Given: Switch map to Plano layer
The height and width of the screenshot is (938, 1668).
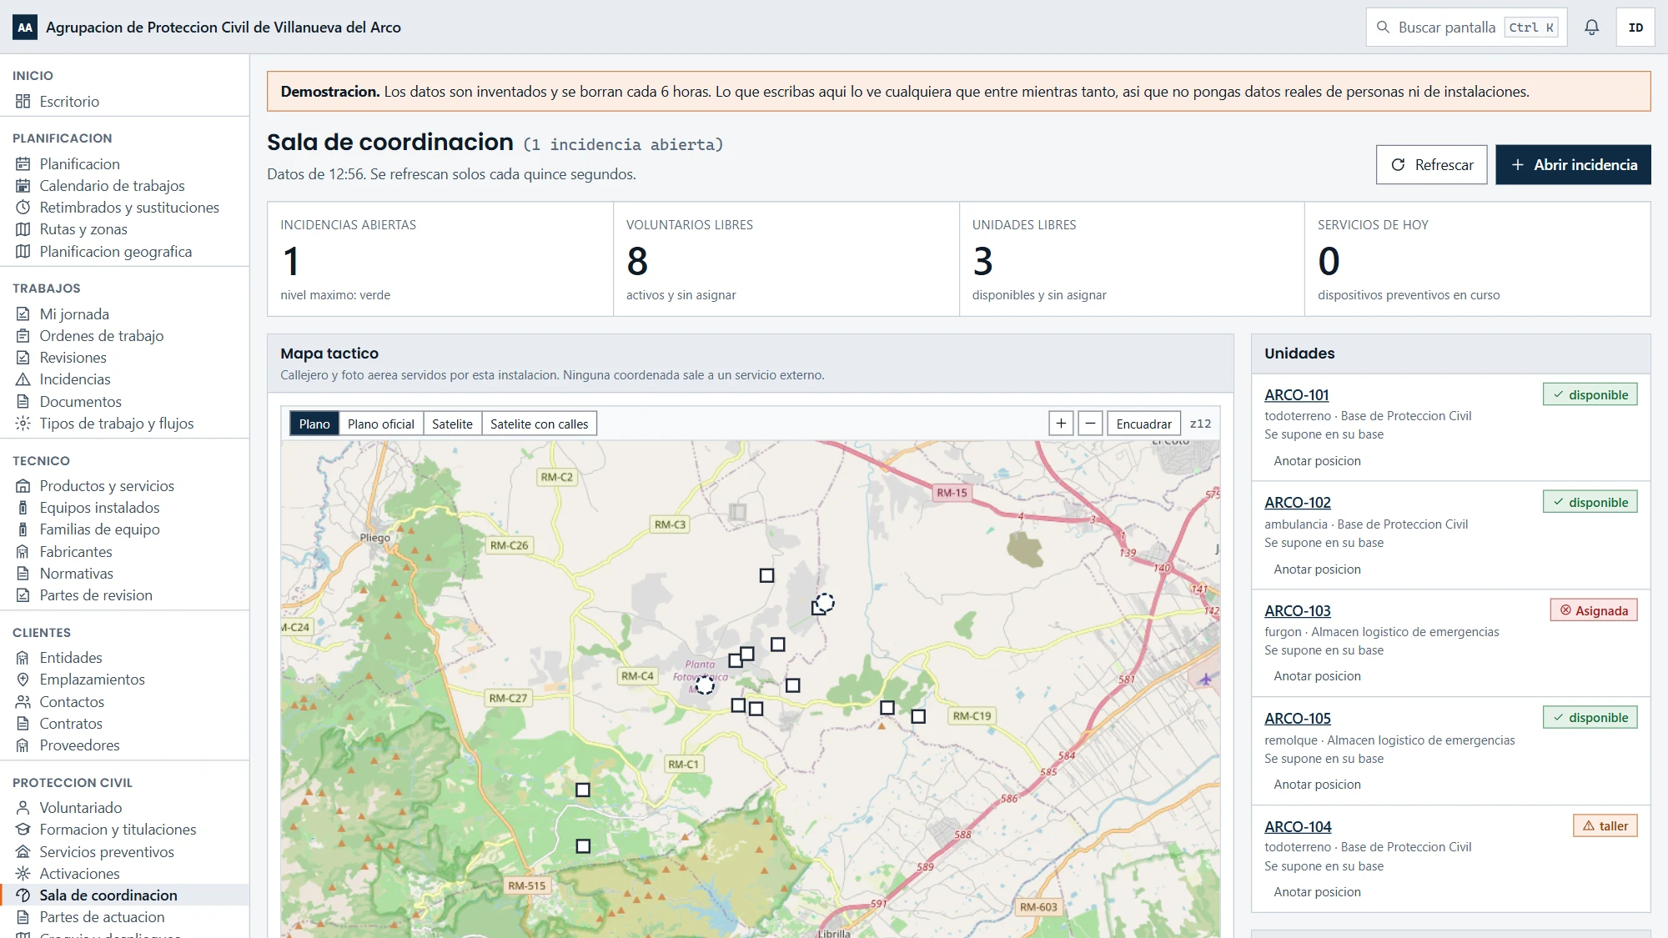Looking at the screenshot, I should pyautogui.click(x=314, y=424).
